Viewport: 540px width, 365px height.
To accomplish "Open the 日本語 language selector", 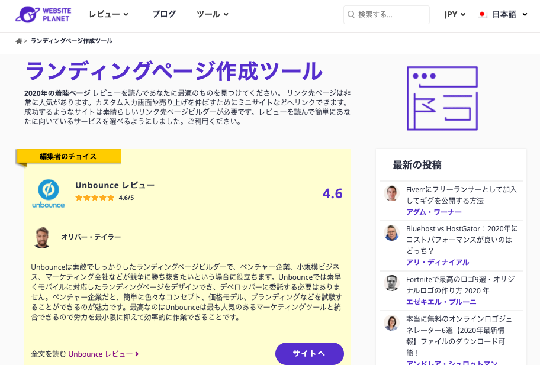I will pos(509,15).
